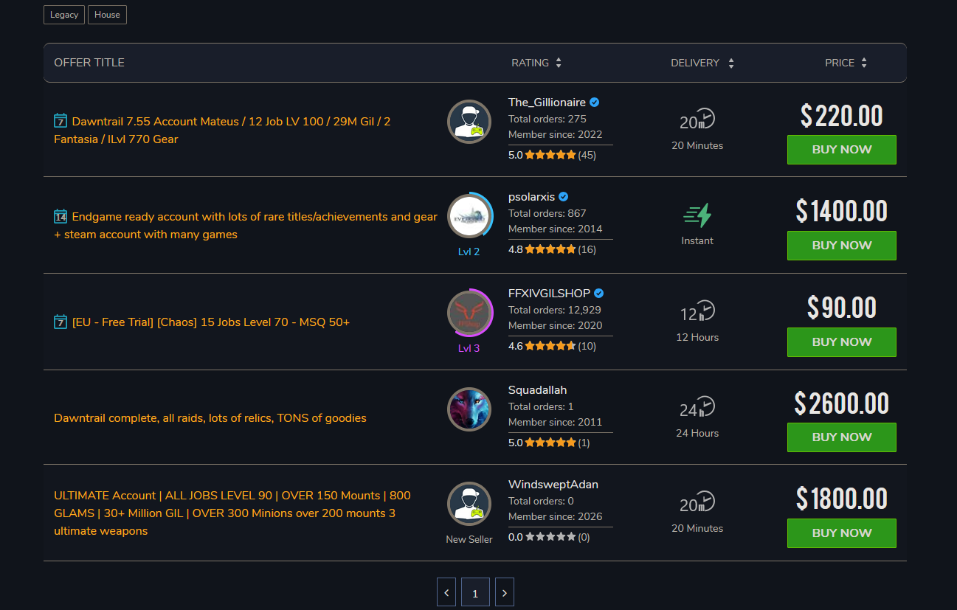Sort offers by Rating column arrows
The height and width of the screenshot is (610, 957).
click(x=559, y=63)
